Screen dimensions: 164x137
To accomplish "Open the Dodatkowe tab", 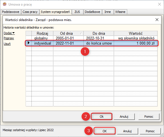I will [x=92, y=12].
